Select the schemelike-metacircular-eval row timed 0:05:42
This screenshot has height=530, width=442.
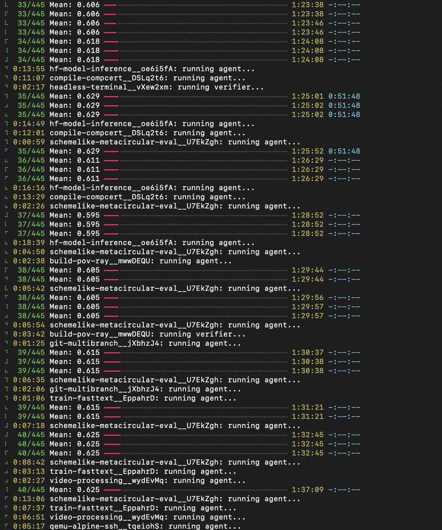(x=153, y=288)
